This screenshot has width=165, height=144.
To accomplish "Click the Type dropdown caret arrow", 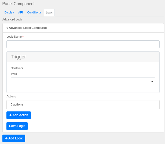I will click(152, 82).
